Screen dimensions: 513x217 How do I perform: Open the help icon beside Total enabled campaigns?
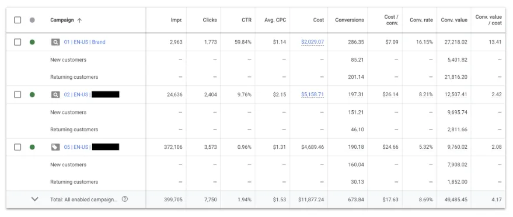click(125, 199)
